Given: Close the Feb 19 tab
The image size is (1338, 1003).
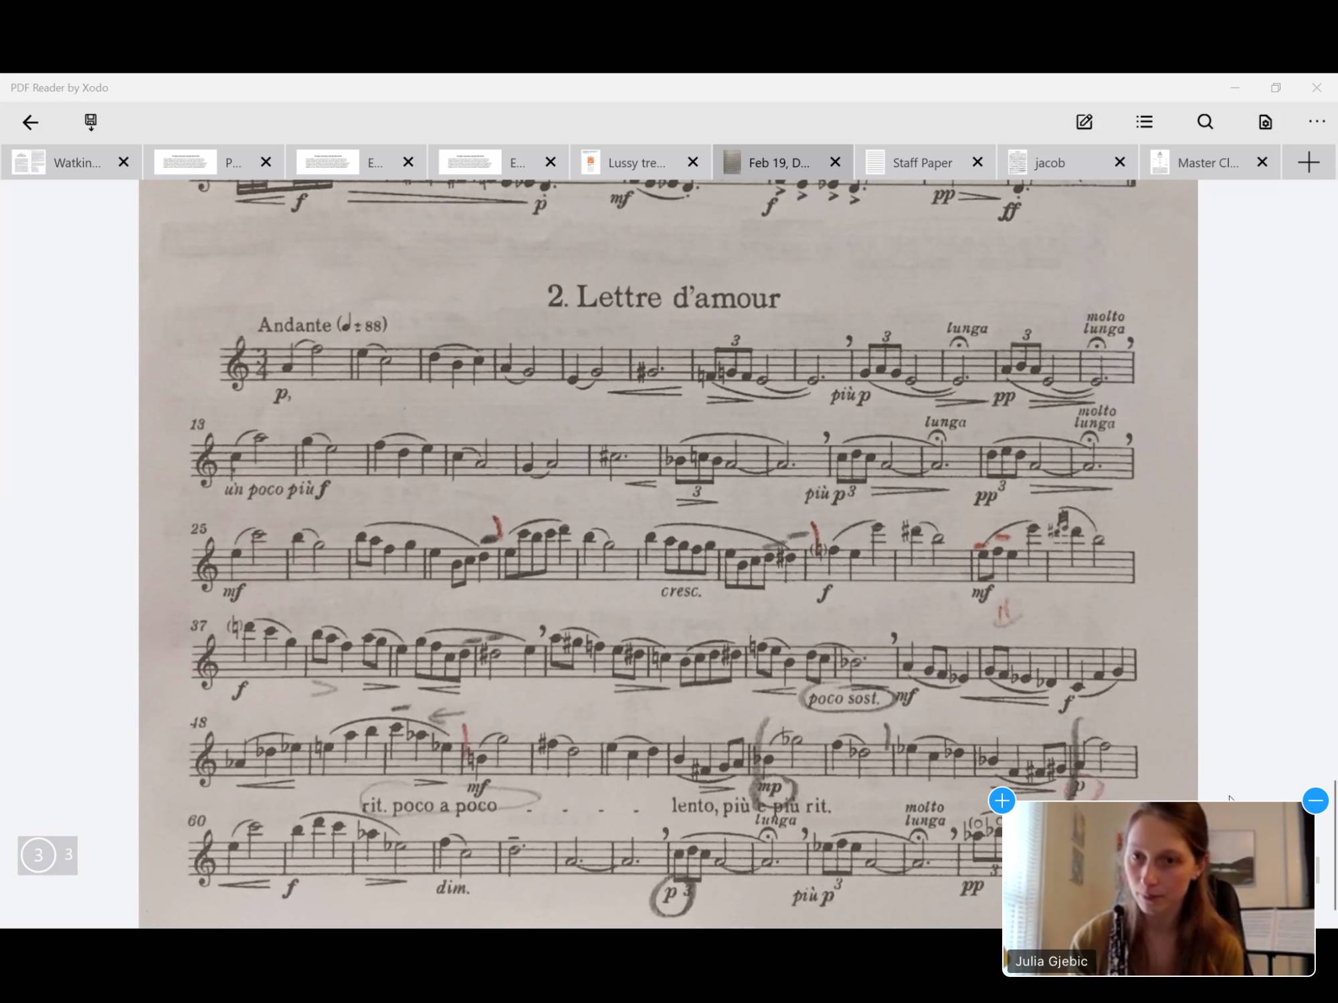Looking at the screenshot, I should point(835,162).
